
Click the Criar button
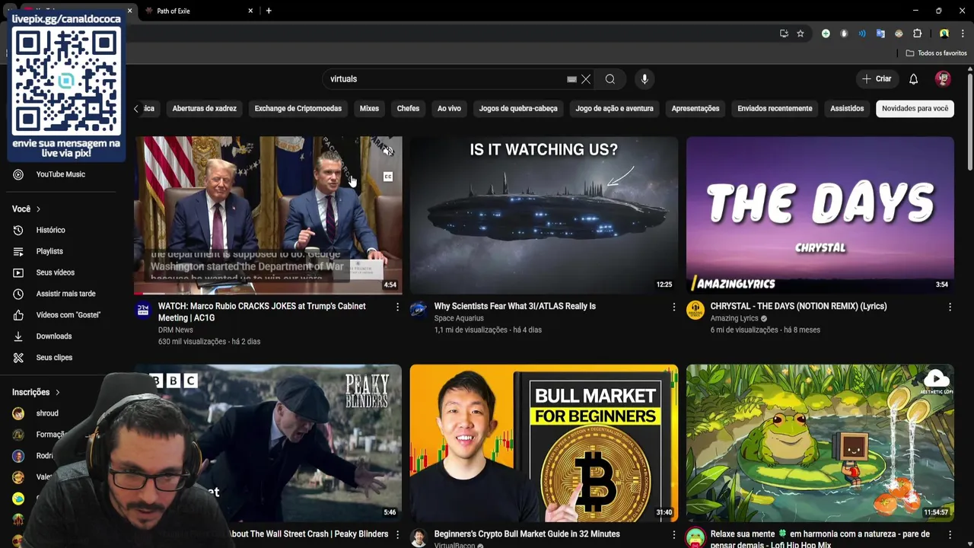876,79
